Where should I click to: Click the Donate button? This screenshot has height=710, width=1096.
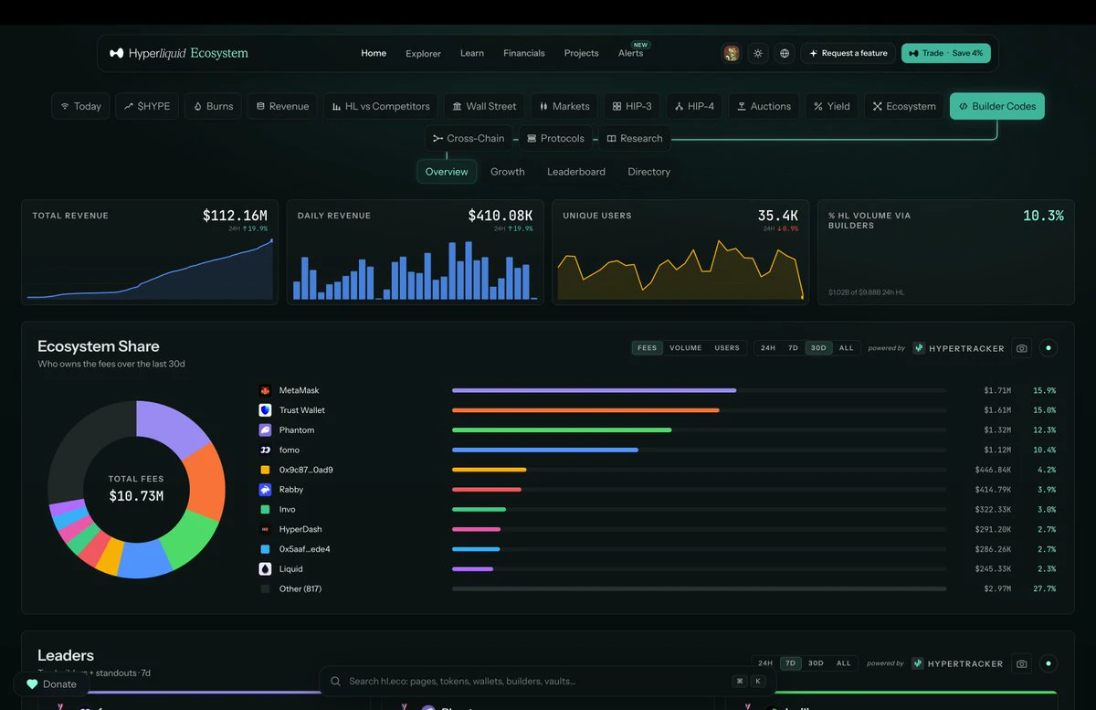(52, 684)
